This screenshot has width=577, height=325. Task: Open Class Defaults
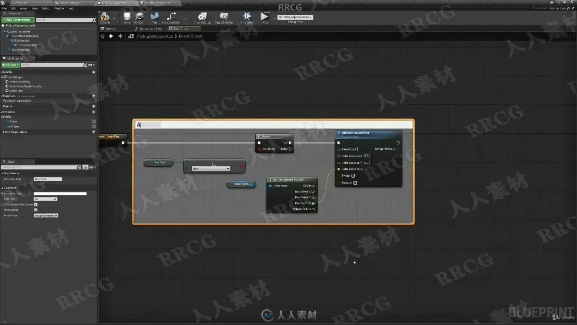(224, 18)
